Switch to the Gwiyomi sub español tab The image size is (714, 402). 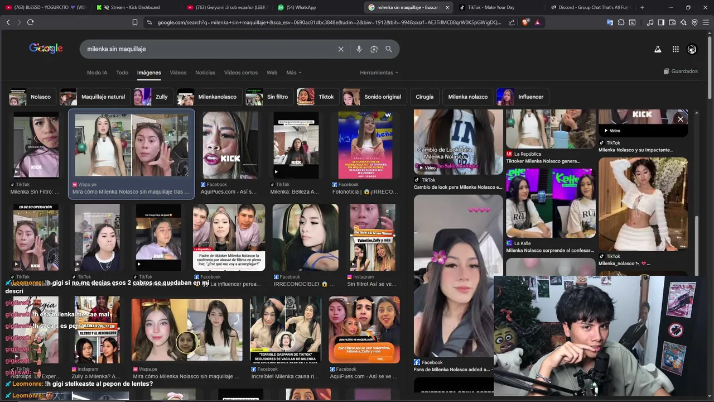click(x=226, y=7)
